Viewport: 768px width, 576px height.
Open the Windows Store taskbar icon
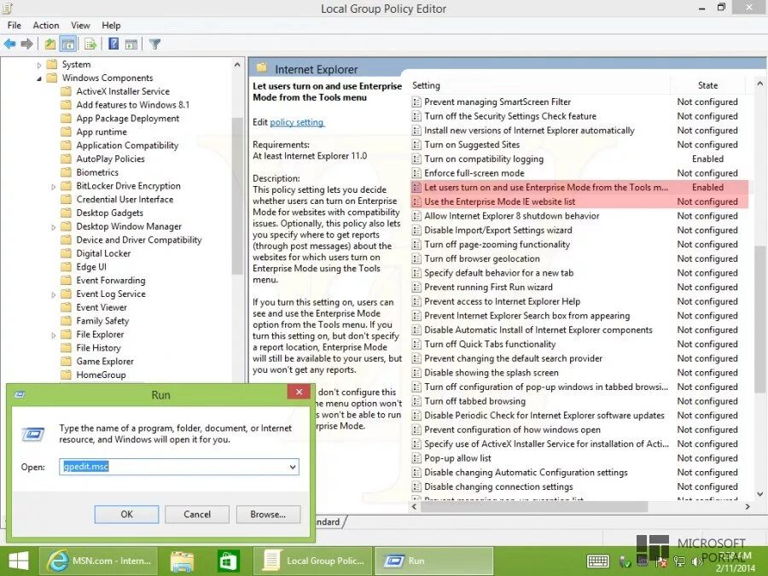228,561
